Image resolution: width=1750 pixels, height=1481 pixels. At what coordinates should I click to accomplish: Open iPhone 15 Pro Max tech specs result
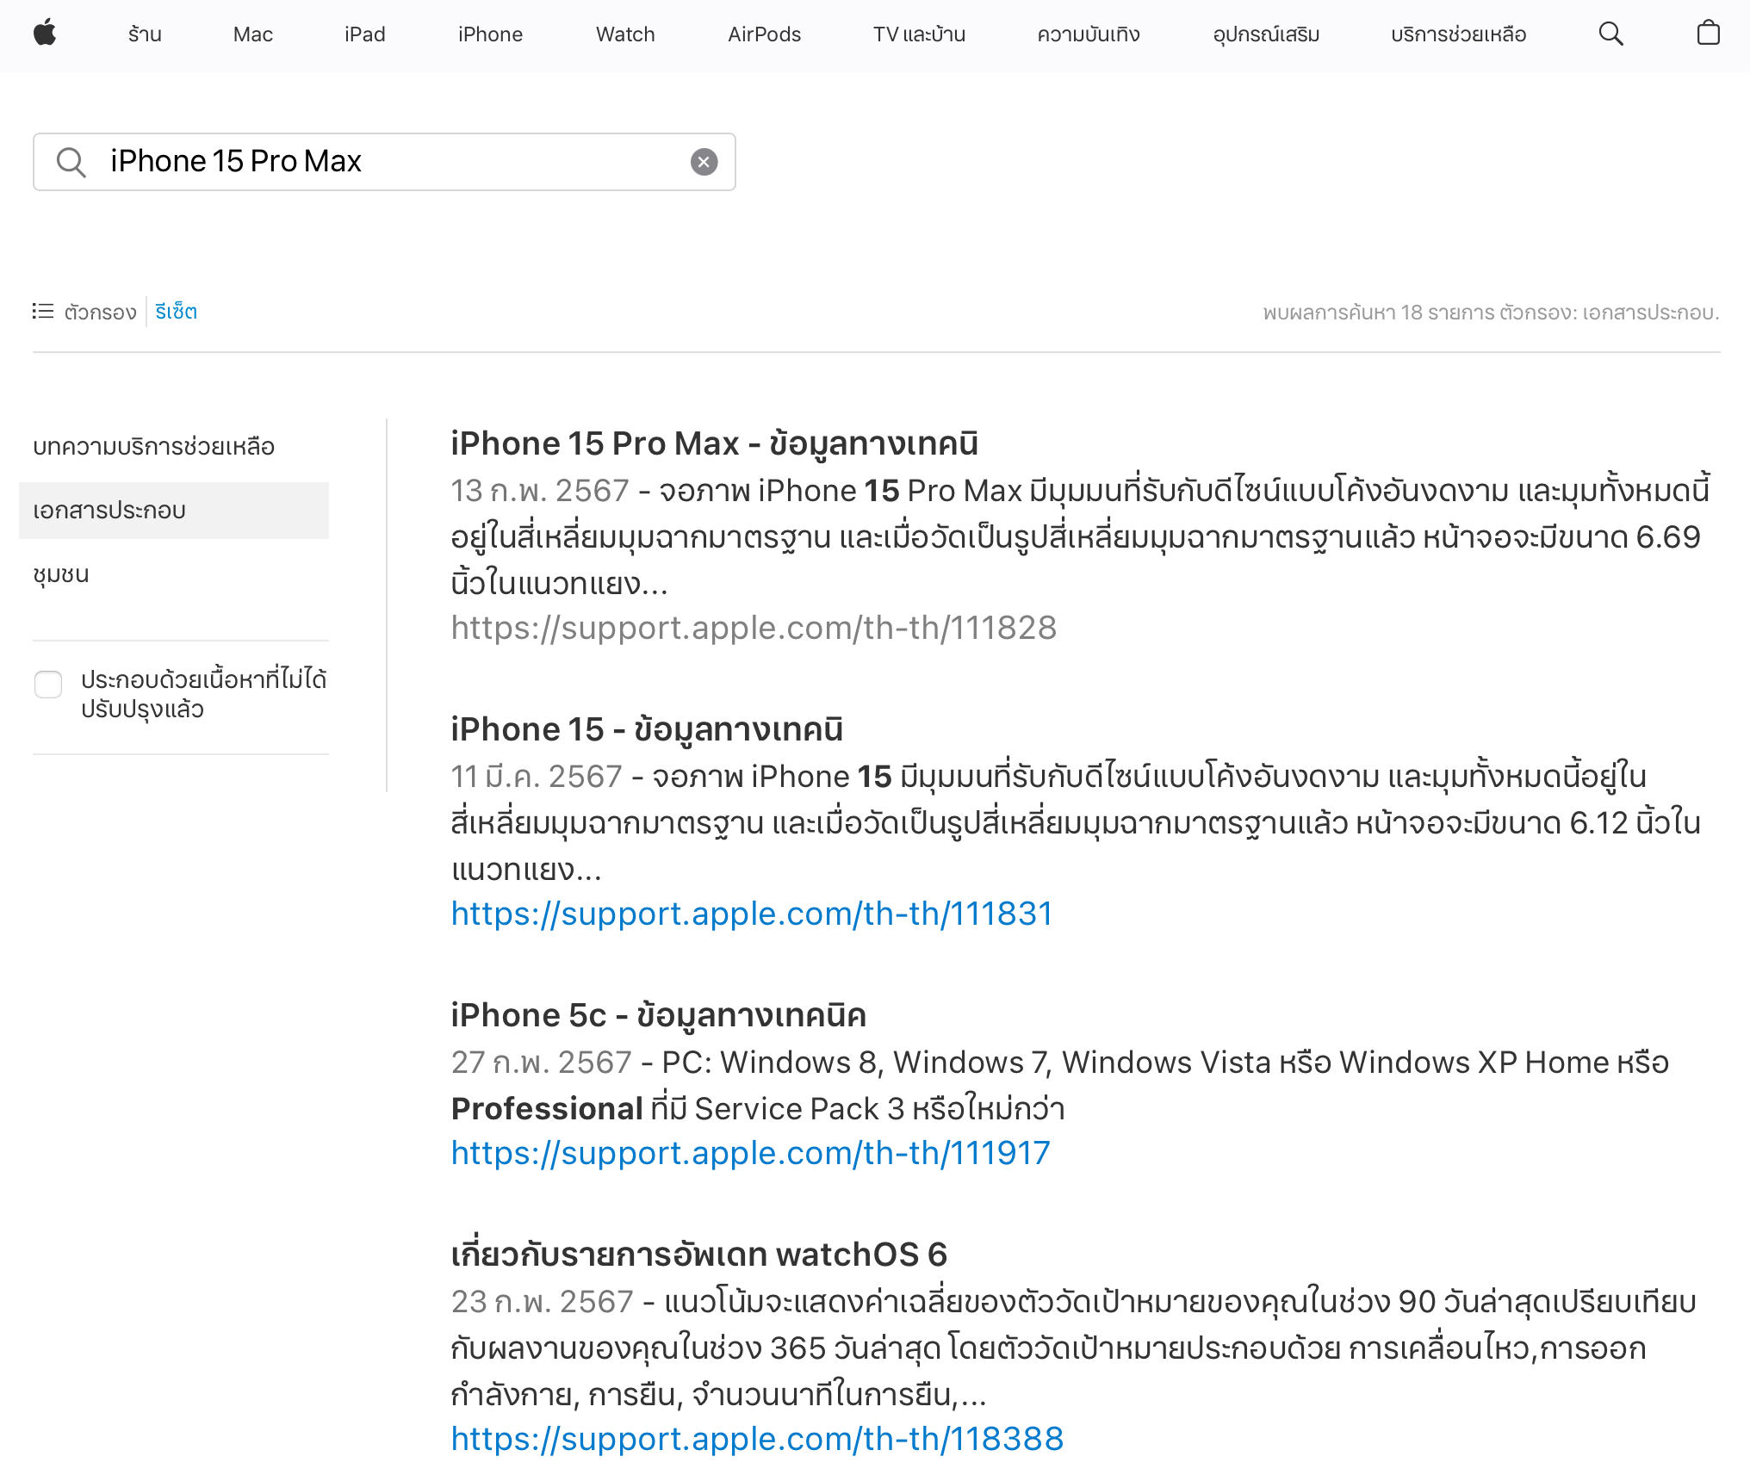pyautogui.click(x=714, y=444)
